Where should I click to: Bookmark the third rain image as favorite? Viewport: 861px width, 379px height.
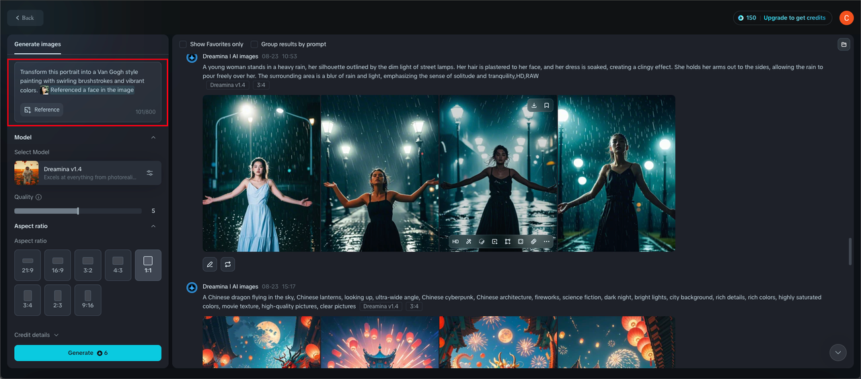[x=547, y=106]
